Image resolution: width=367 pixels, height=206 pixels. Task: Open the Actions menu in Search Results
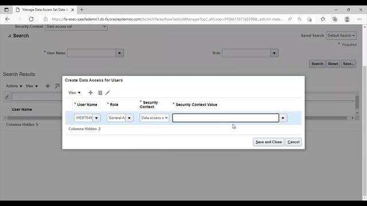pyautogui.click(x=14, y=86)
